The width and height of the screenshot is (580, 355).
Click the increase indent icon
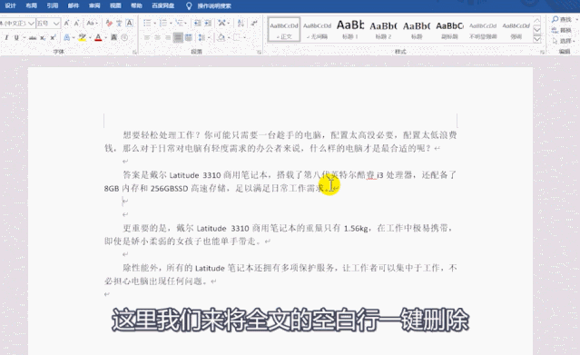tap(208, 24)
